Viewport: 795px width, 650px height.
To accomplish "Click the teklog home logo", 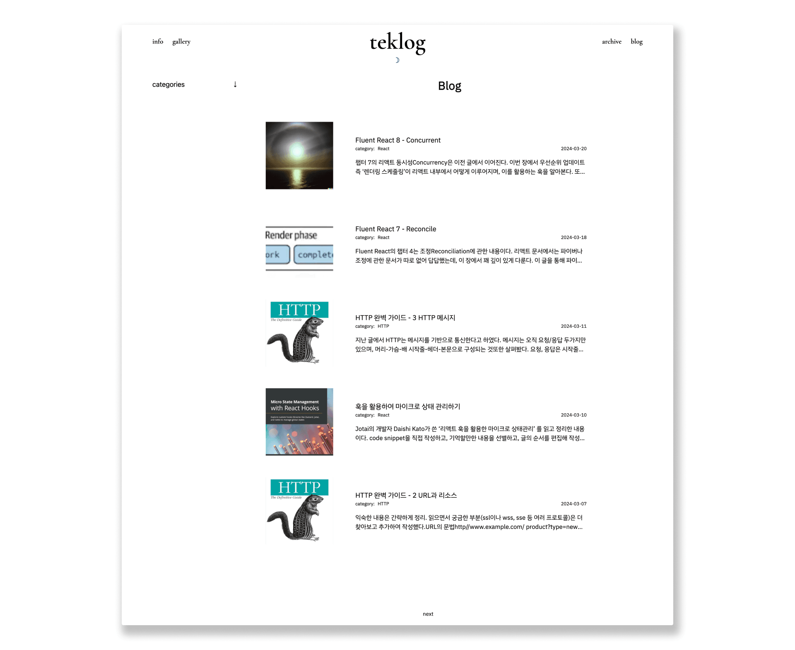I will tap(397, 41).
